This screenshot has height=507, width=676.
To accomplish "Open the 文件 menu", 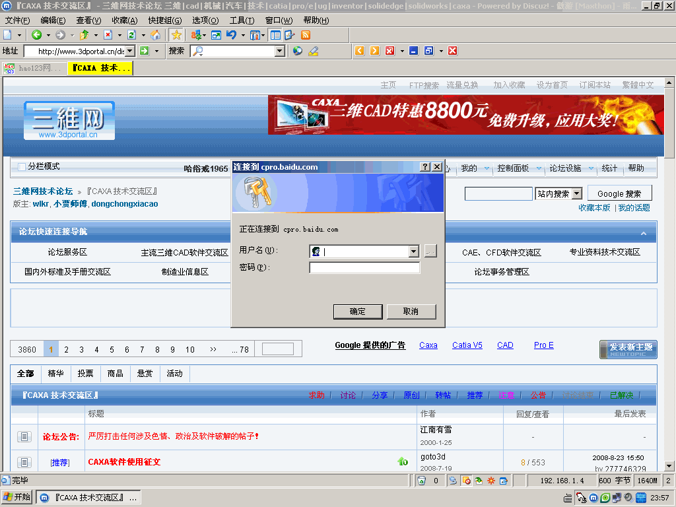I will 17,20.
